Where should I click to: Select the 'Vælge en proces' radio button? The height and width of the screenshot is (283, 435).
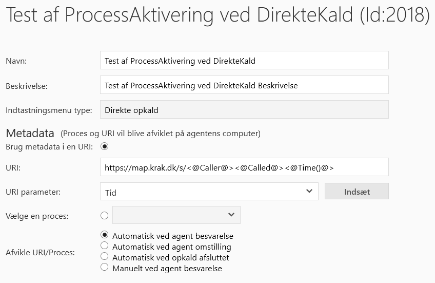pos(105,215)
